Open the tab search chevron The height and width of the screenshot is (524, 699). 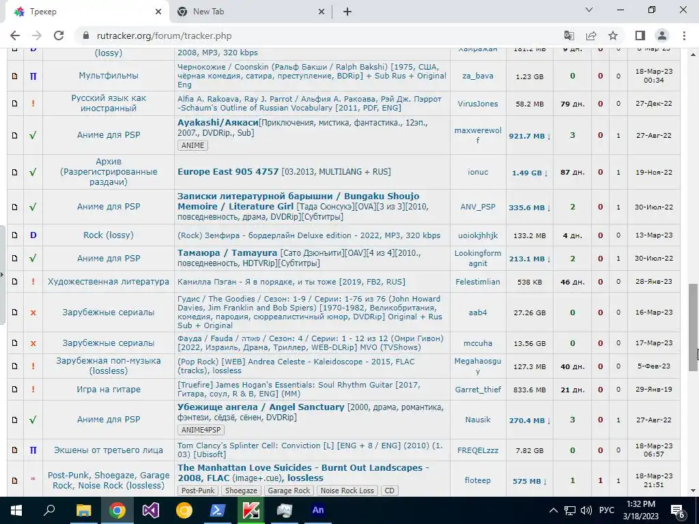(x=589, y=10)
